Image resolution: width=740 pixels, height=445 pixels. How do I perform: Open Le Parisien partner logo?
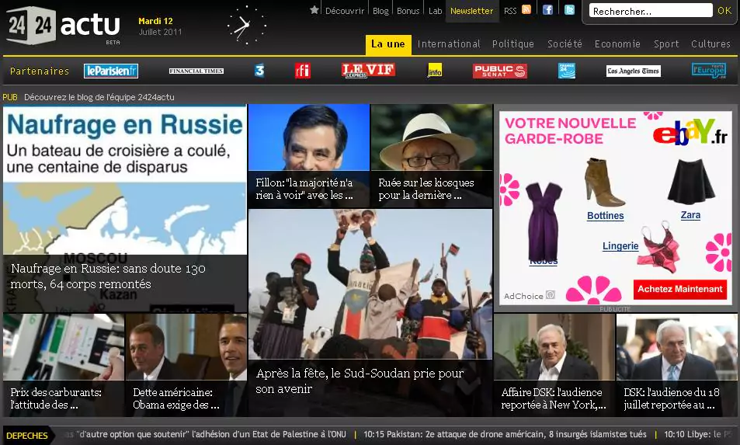click(110, 71)
